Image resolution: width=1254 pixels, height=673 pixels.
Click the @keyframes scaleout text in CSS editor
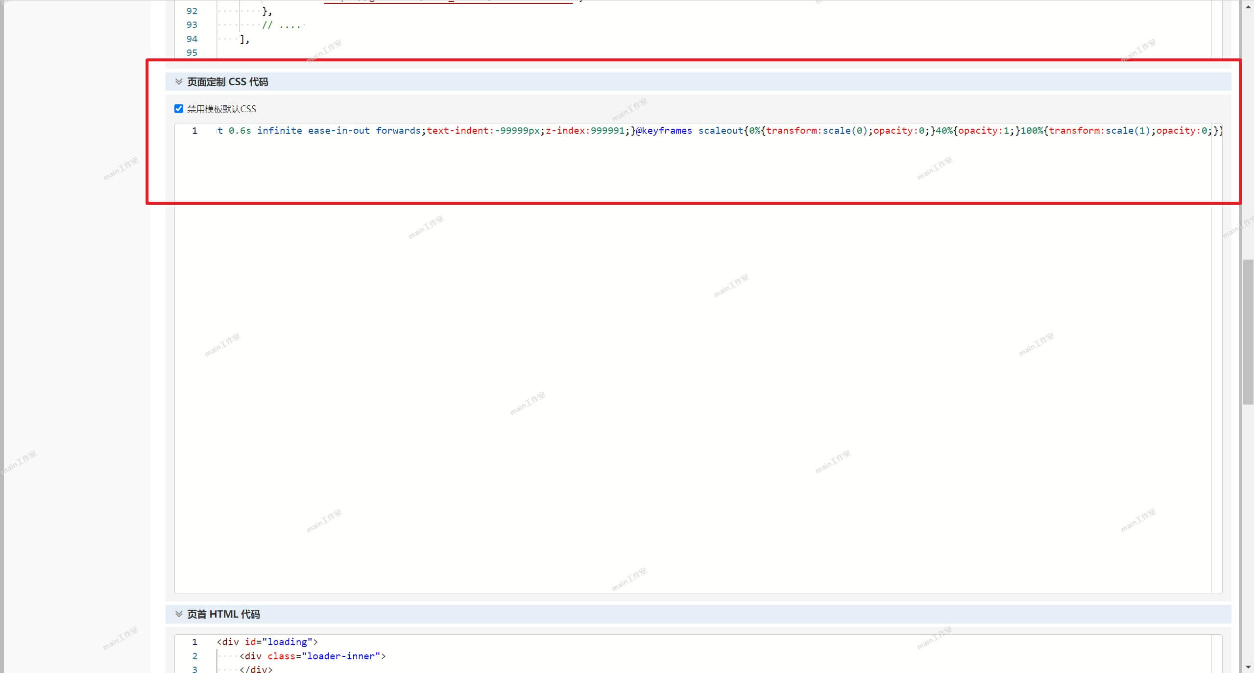point(689,131)
